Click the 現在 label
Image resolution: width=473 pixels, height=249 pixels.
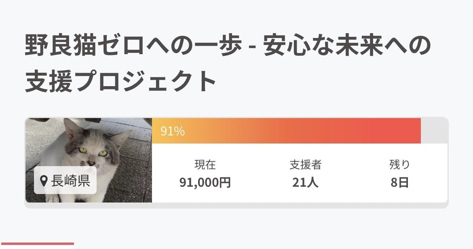click(x=205, y=165)
